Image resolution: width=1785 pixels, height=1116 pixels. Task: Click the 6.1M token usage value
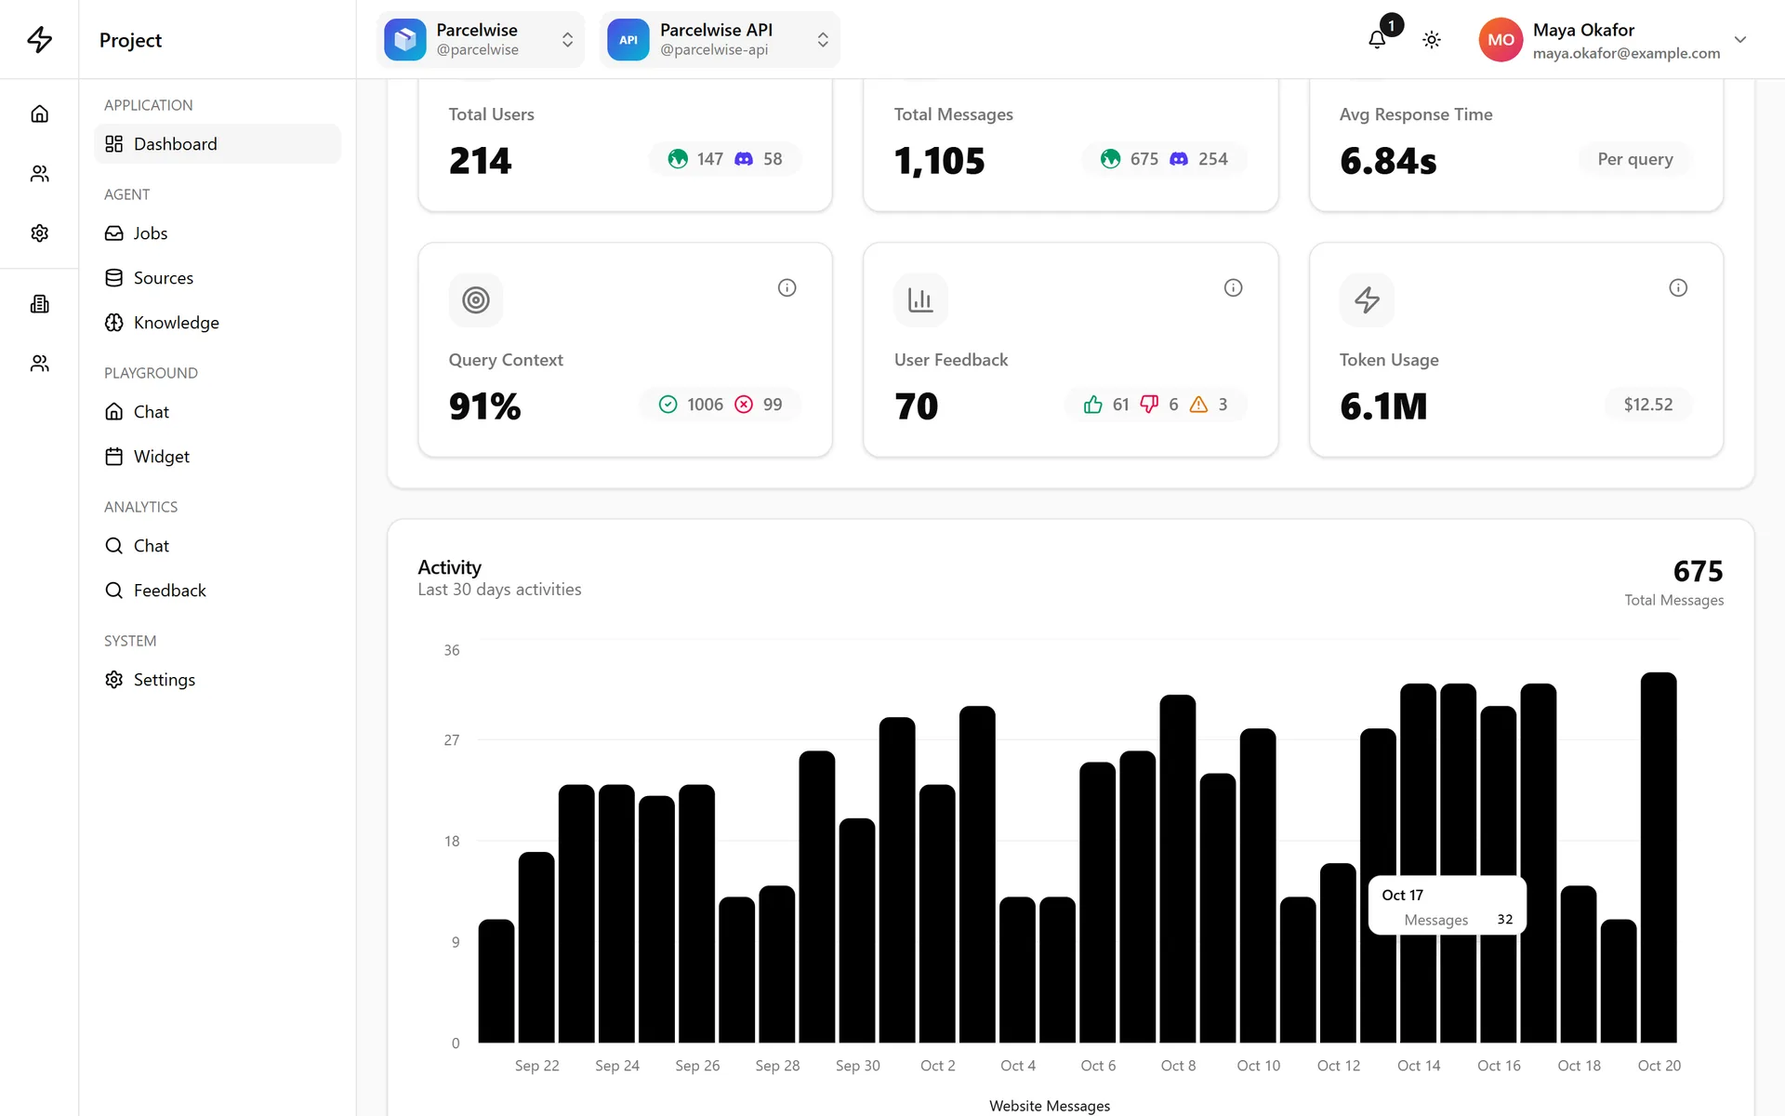1383,406
